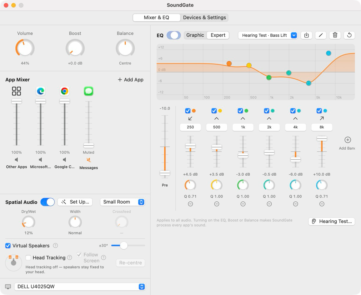Click the Hearing Test… button
Image resolution: width=361 pixels, height=295 pixels.
(332, 221)
